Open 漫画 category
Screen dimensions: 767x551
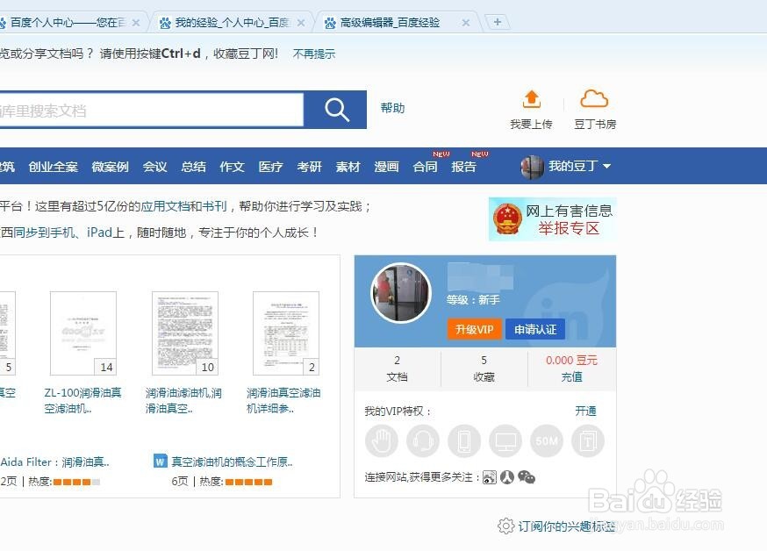(386, 167)
